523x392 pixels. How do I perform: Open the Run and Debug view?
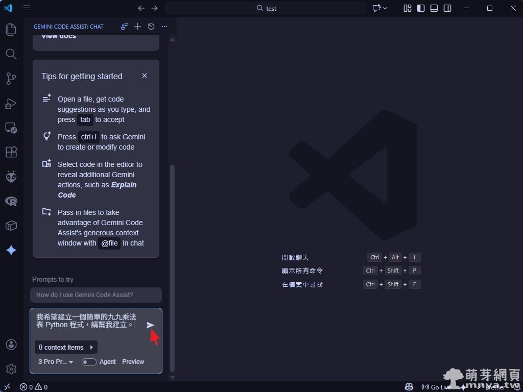[x=11, y=104]
